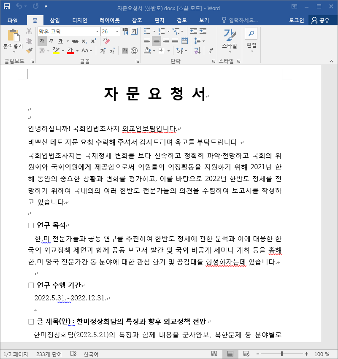Viewport: 338px width, 359px height.
Task: Apply the yellow text highlight color
Action: point(56,51)
